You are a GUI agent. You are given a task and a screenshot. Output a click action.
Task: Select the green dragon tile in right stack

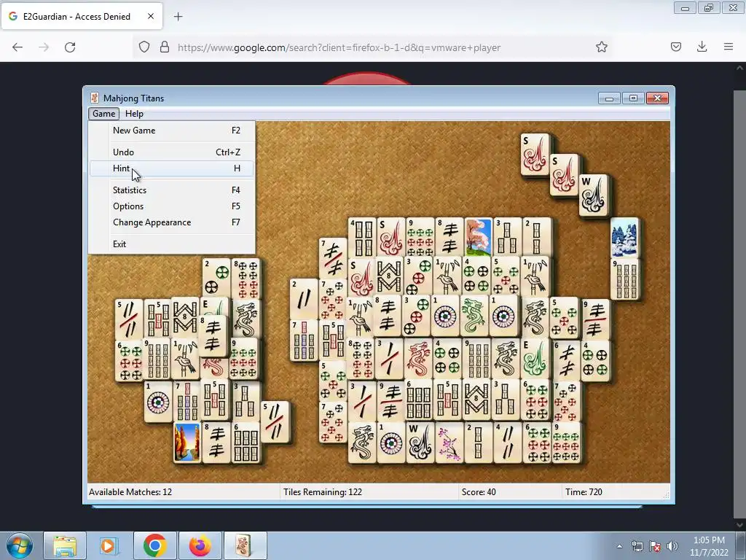(x=474, y=315)
